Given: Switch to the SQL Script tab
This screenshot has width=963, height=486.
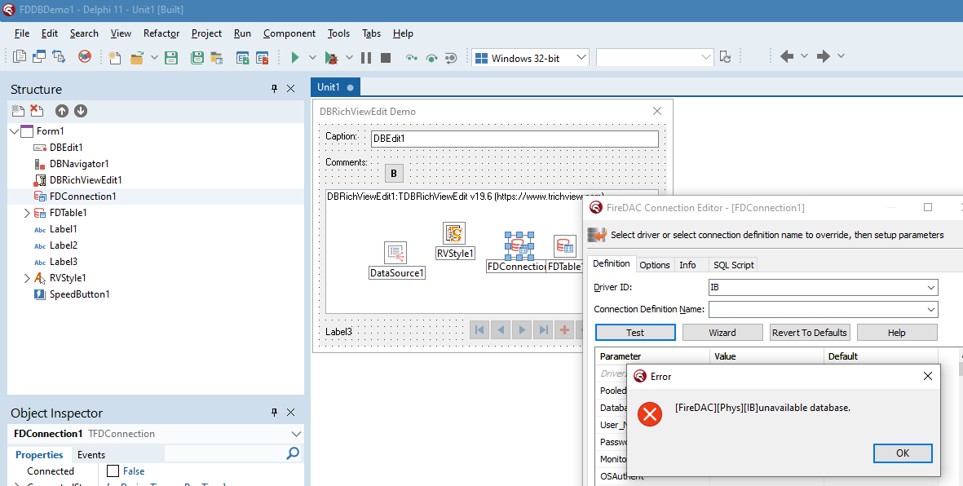Looking at the screenshot, I should (733, 265).
